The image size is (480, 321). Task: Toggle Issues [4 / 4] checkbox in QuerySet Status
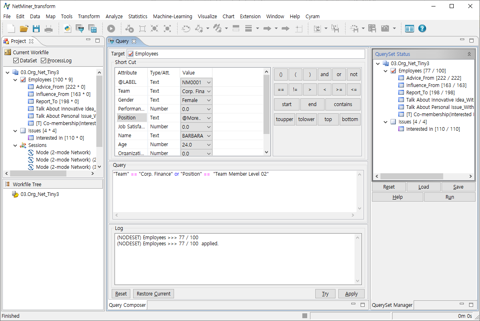393,121
